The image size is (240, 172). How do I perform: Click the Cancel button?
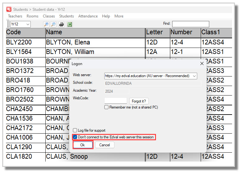pos(105,145)
